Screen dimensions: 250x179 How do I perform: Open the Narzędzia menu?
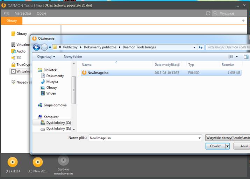click(23, 13)
